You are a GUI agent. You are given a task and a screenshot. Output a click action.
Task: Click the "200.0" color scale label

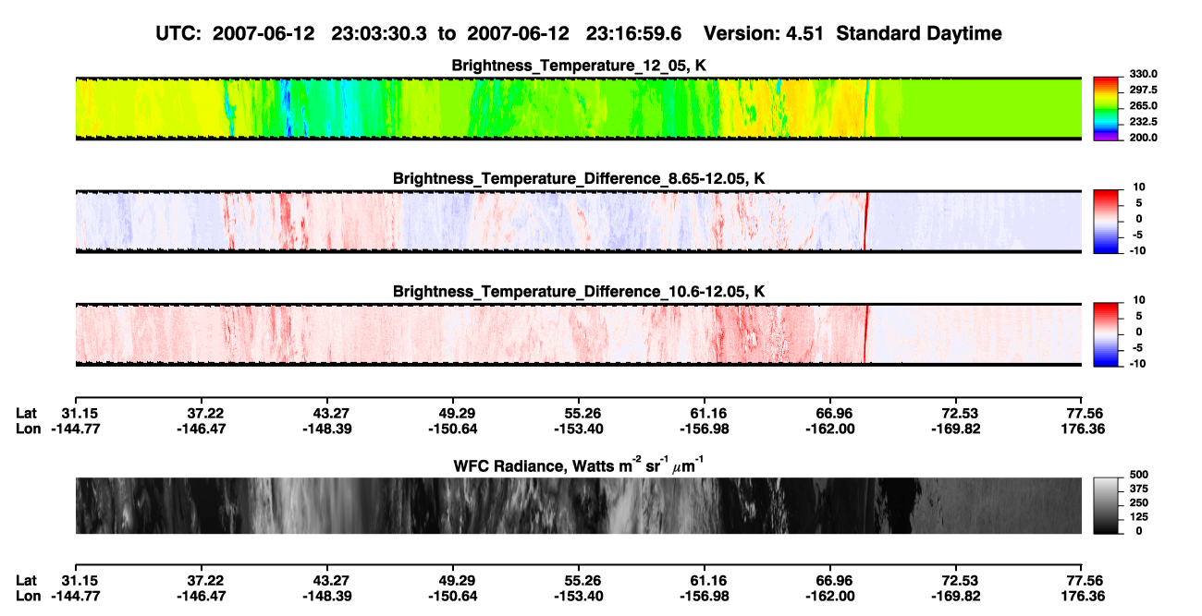1143,137
